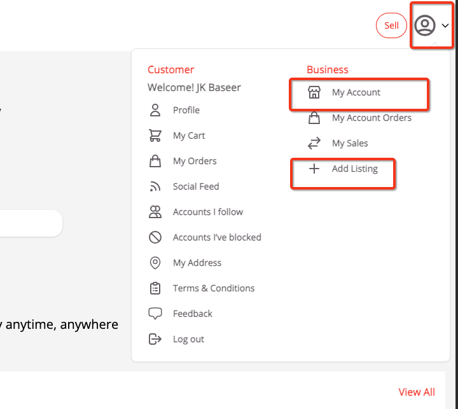Click the Add Listing plus icon
The image size is (458, 409).
314,169
